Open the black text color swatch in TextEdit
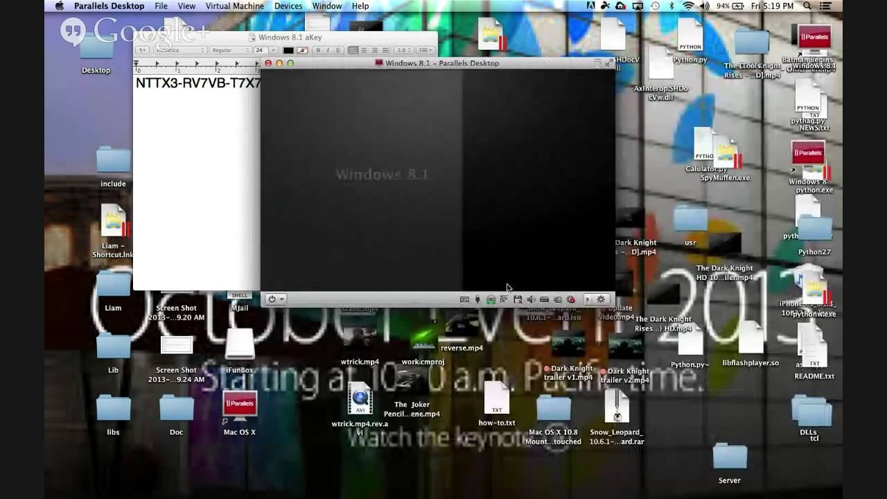Image resolution: width=887 pixels, height=499 pixels. pos(288,50)
